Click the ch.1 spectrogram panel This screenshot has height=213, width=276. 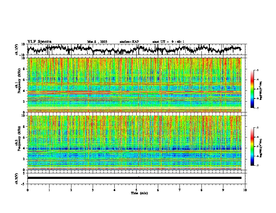pyautogui.click(x=135, y=85)
